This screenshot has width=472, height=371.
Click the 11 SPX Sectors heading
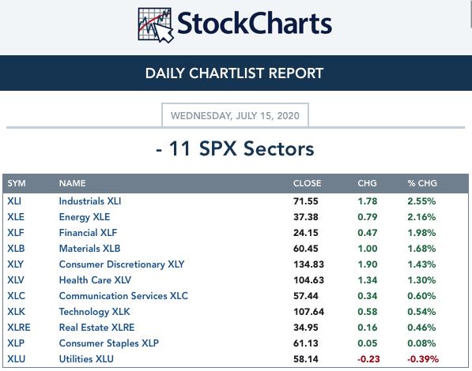click(x=235, y=148)
